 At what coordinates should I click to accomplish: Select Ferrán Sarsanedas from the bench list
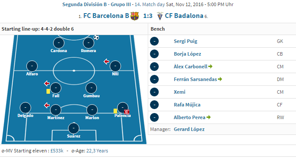click(x=196, y=79)
